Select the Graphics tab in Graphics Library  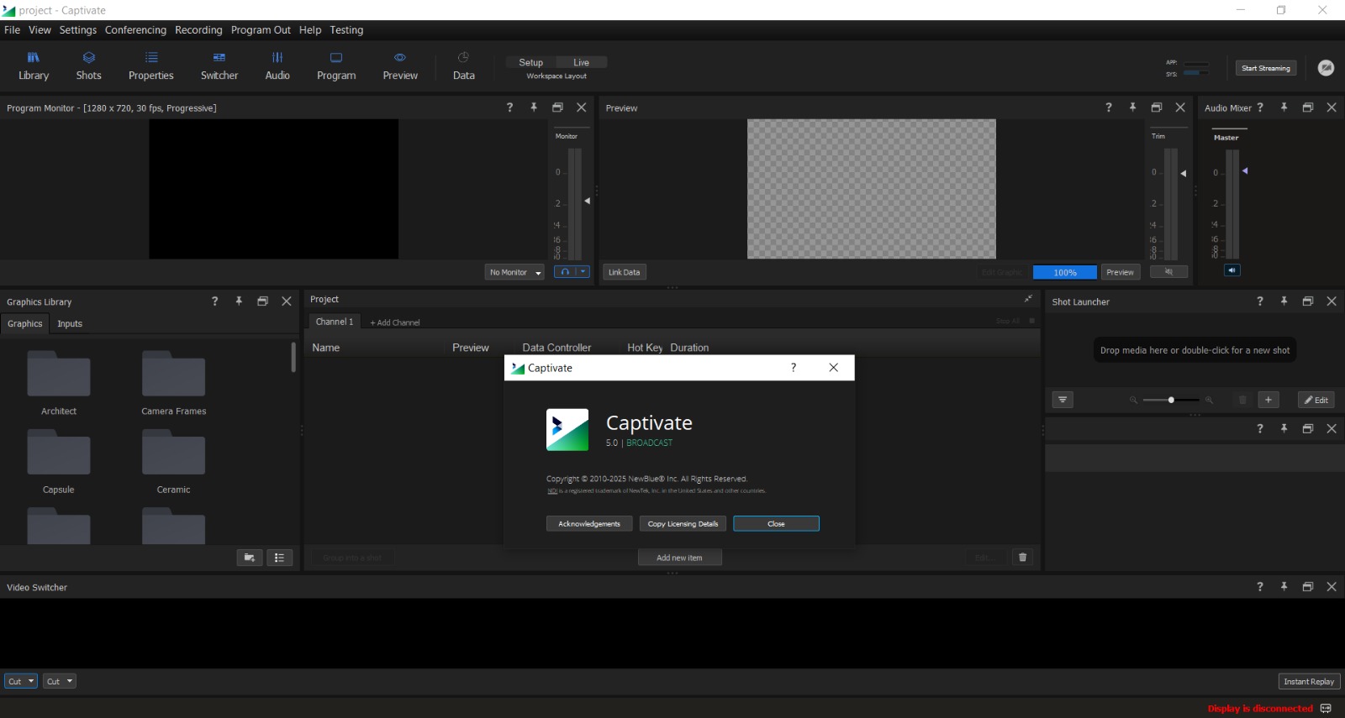click(25, 323)
